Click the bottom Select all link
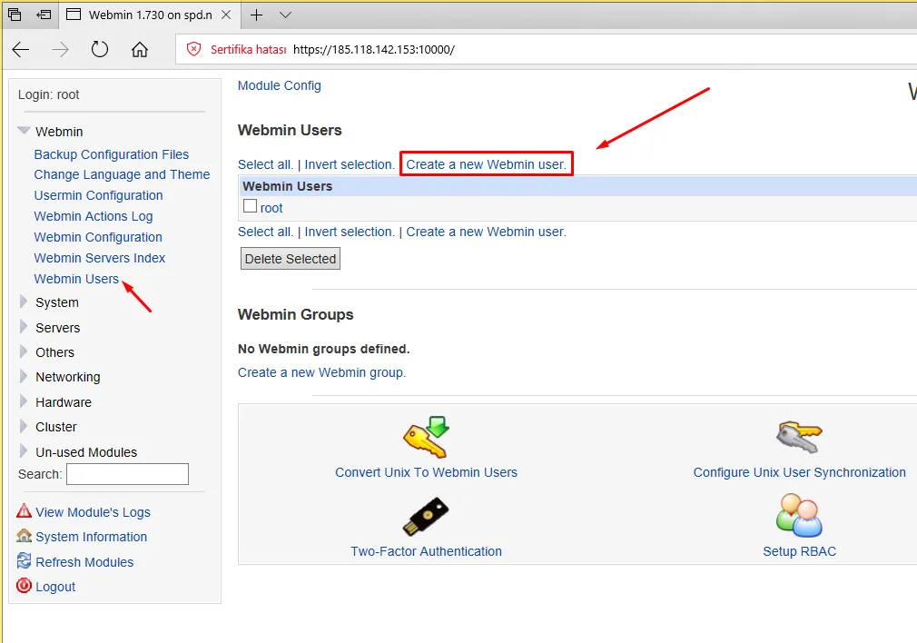This screenshot has height=643, width=917. point(265,232)
